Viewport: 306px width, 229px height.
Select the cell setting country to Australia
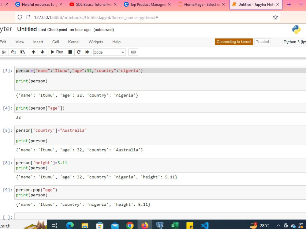(x=160, y=135)
